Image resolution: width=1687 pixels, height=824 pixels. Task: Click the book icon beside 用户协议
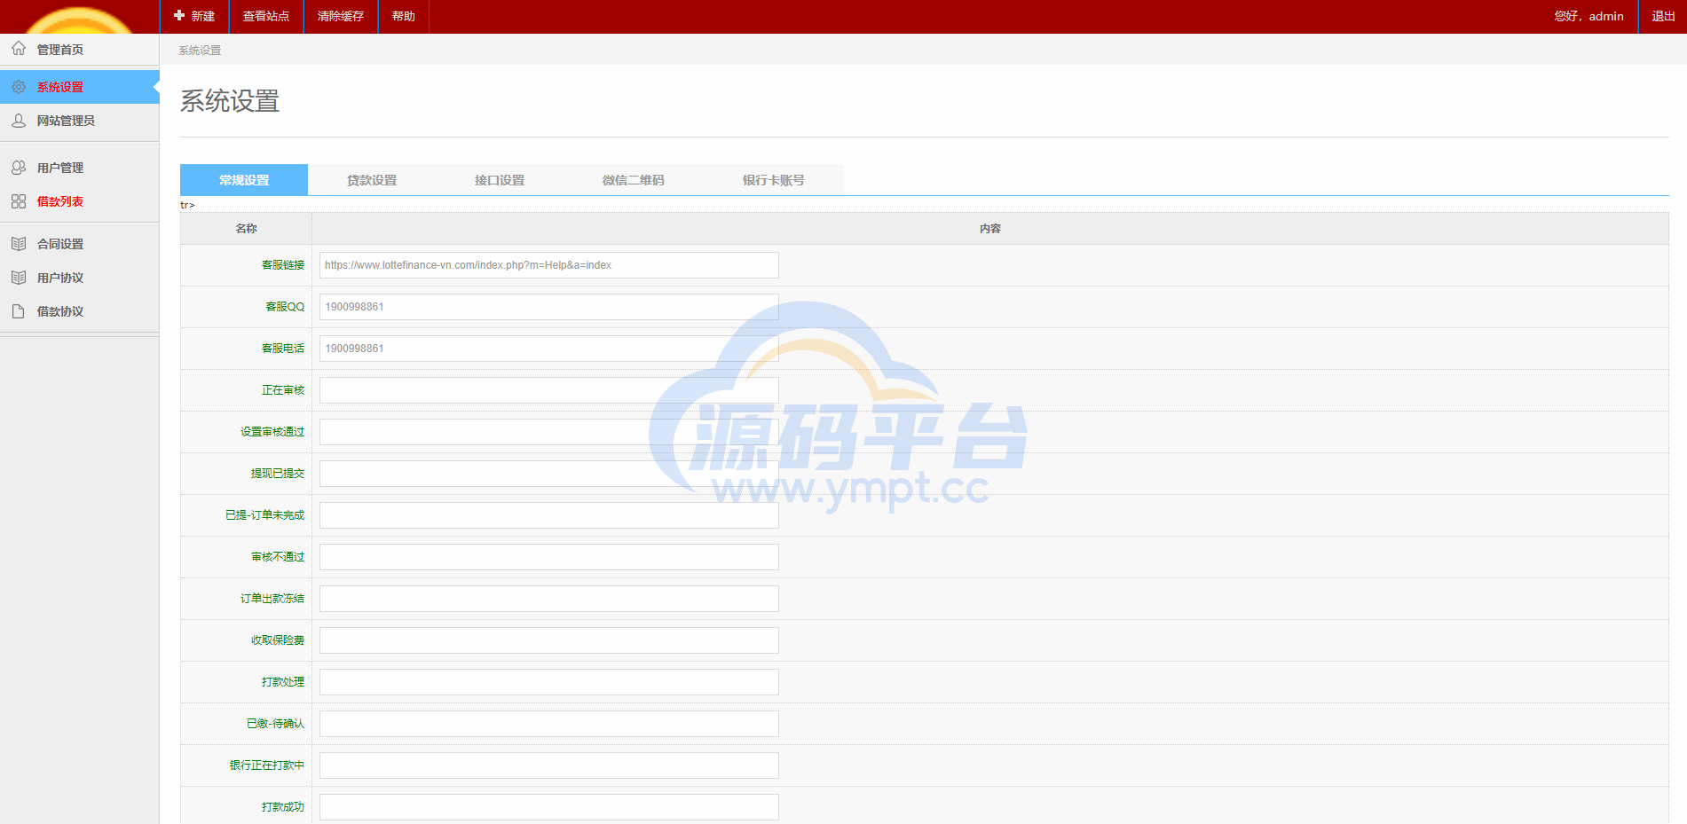point(19,278)
